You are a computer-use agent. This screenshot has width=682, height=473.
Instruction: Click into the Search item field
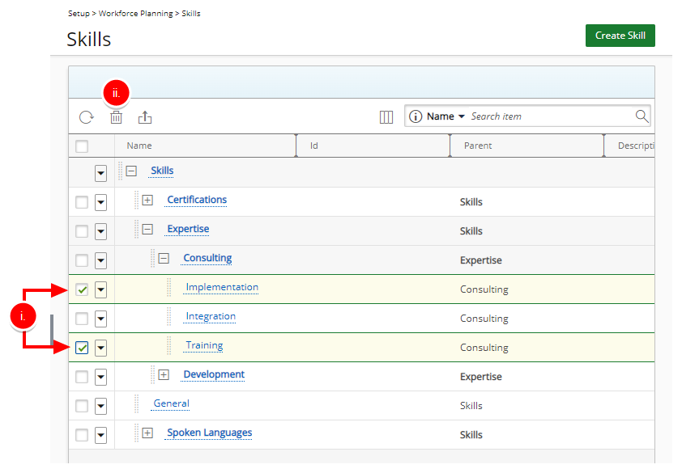pyautogui.click(x=550, y=116)
